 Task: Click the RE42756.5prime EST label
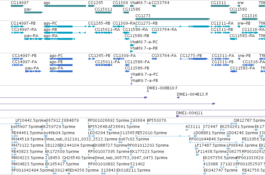[x=253, y=170]
